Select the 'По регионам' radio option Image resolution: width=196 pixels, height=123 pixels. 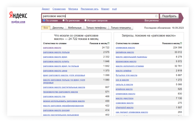coord(63,20)
